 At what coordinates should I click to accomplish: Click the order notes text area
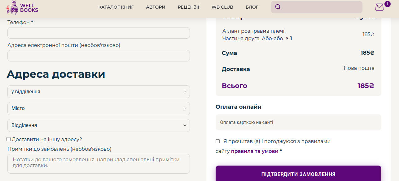(x=99, y=163)
